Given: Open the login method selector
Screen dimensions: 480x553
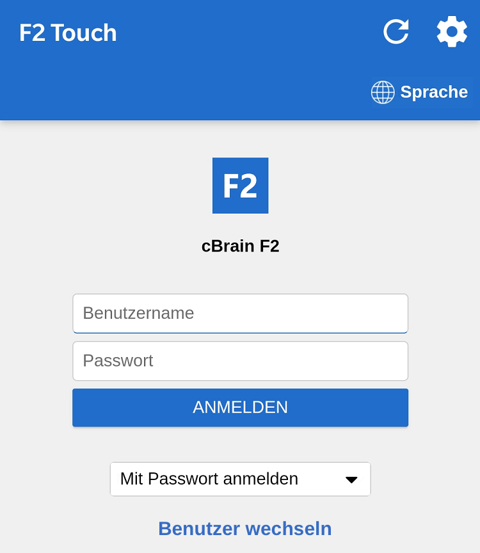Looking at the screenshot, I should click(x=240, y=479).
